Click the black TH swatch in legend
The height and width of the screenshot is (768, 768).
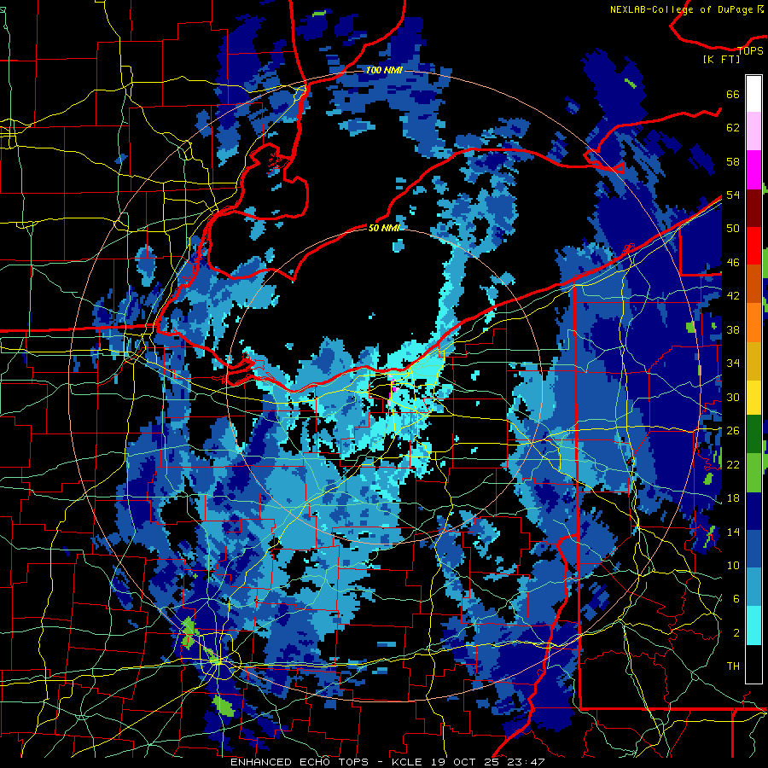[x=753, y=664]
